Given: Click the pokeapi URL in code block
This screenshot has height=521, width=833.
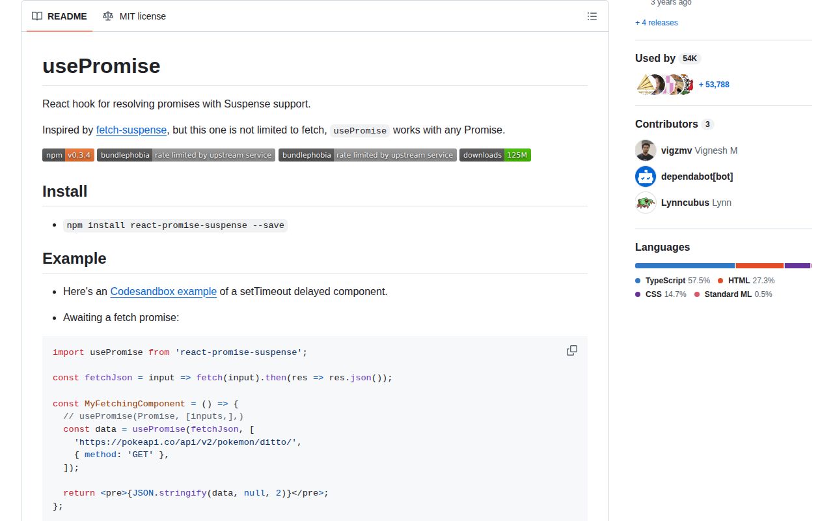Looking at the screenshot, I should 185,442.
